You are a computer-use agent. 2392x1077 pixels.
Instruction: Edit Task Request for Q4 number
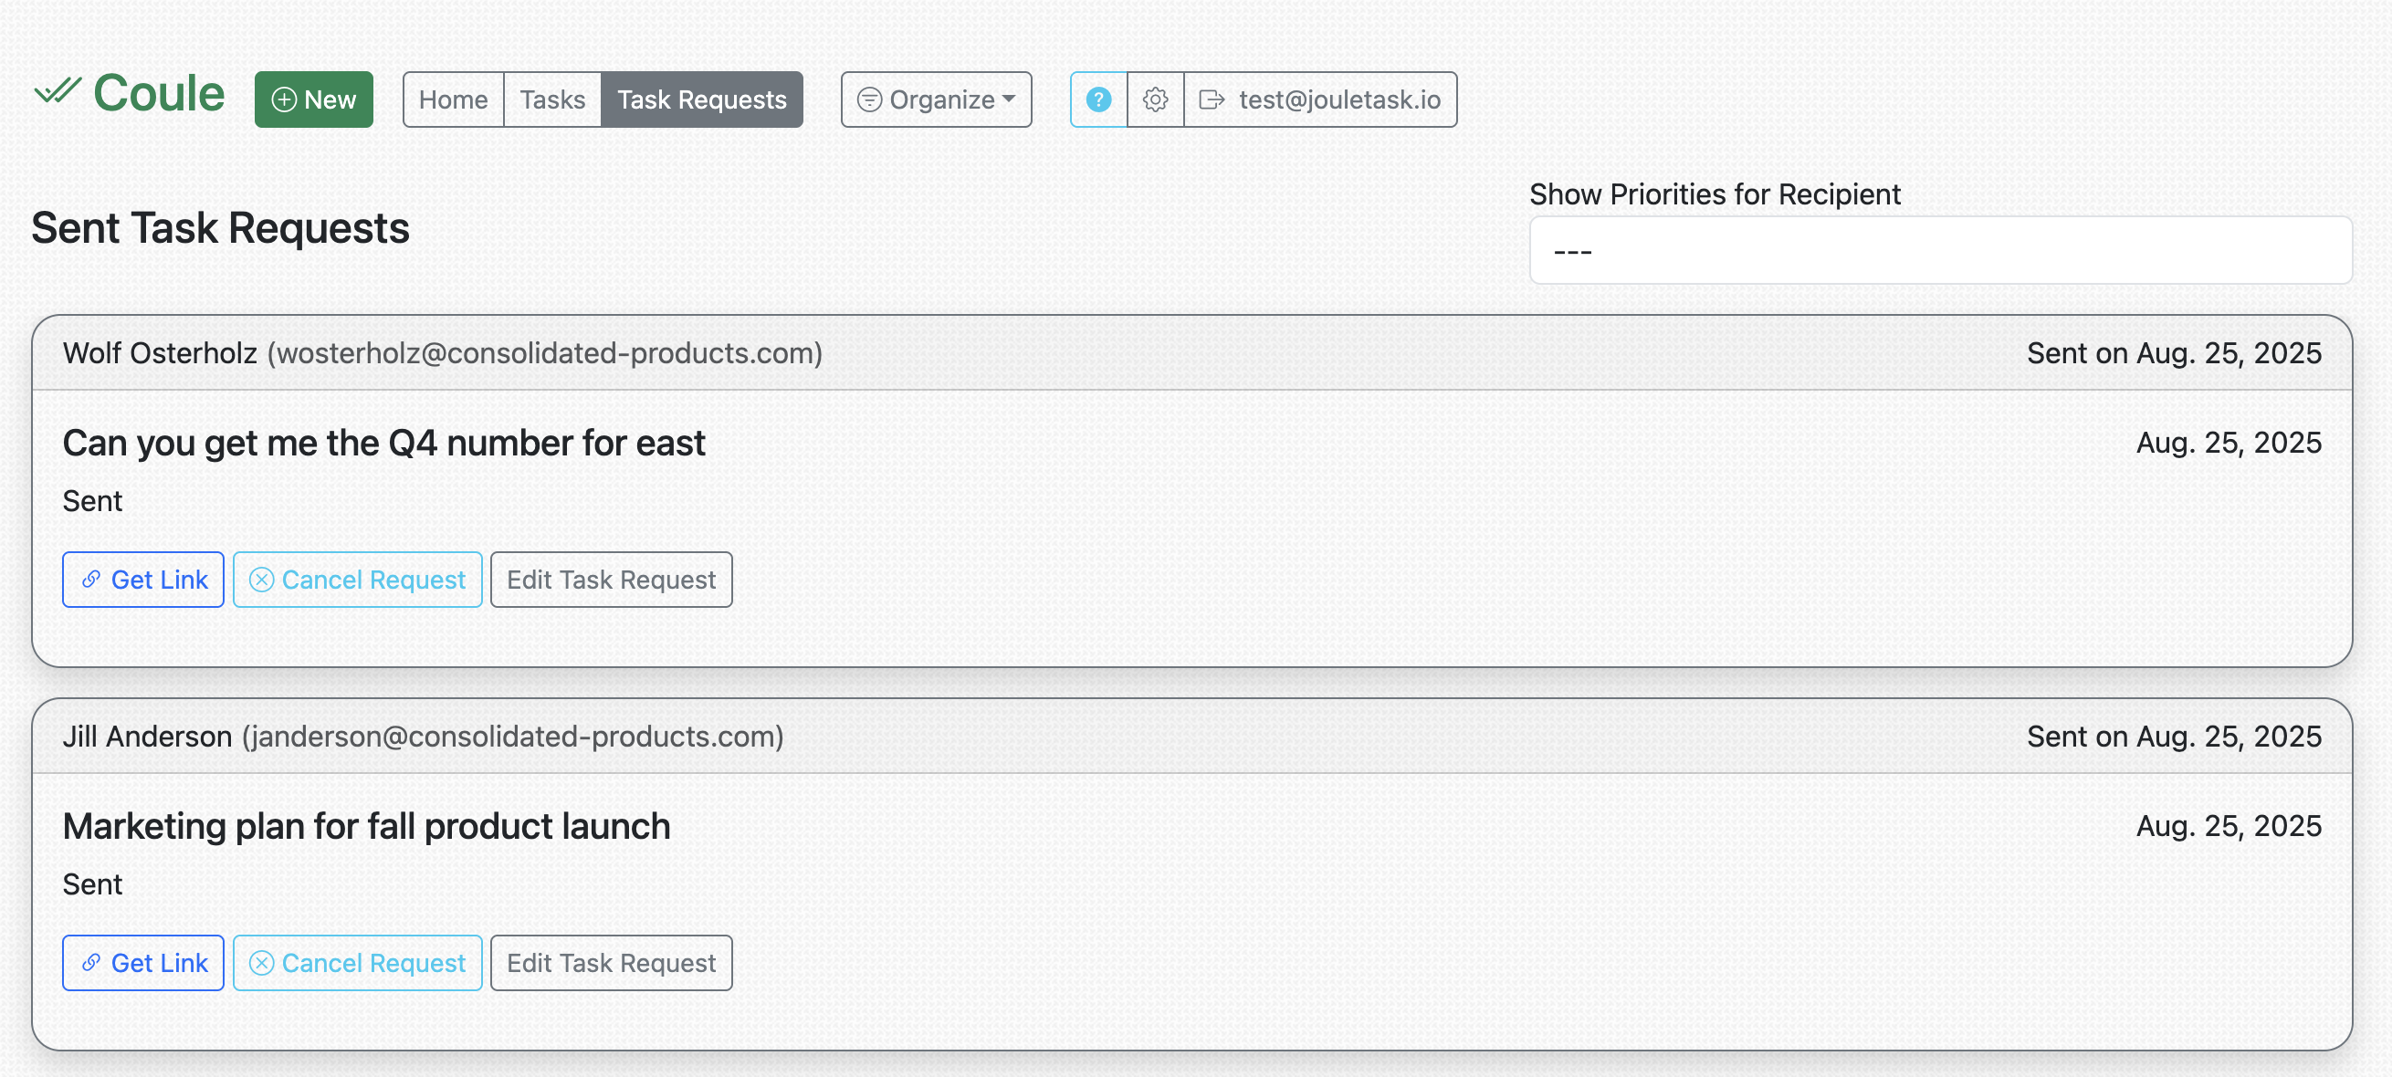click(611, 580)
